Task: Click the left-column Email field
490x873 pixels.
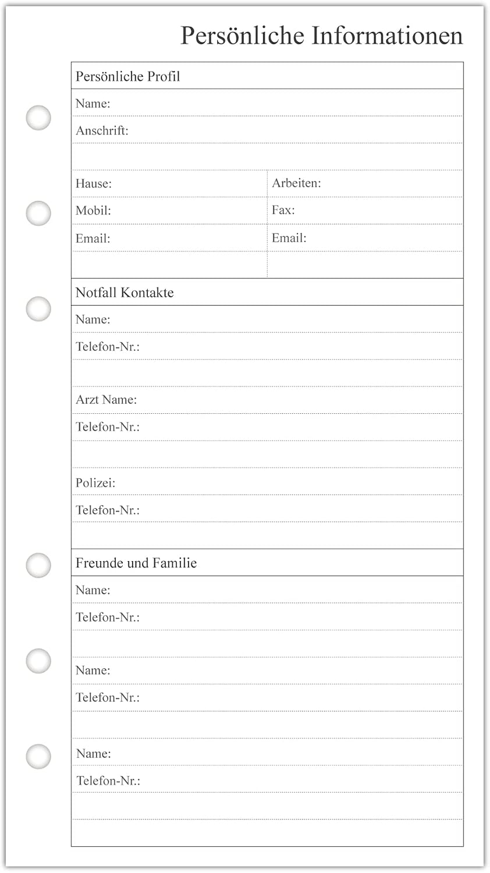Action: 169,237
